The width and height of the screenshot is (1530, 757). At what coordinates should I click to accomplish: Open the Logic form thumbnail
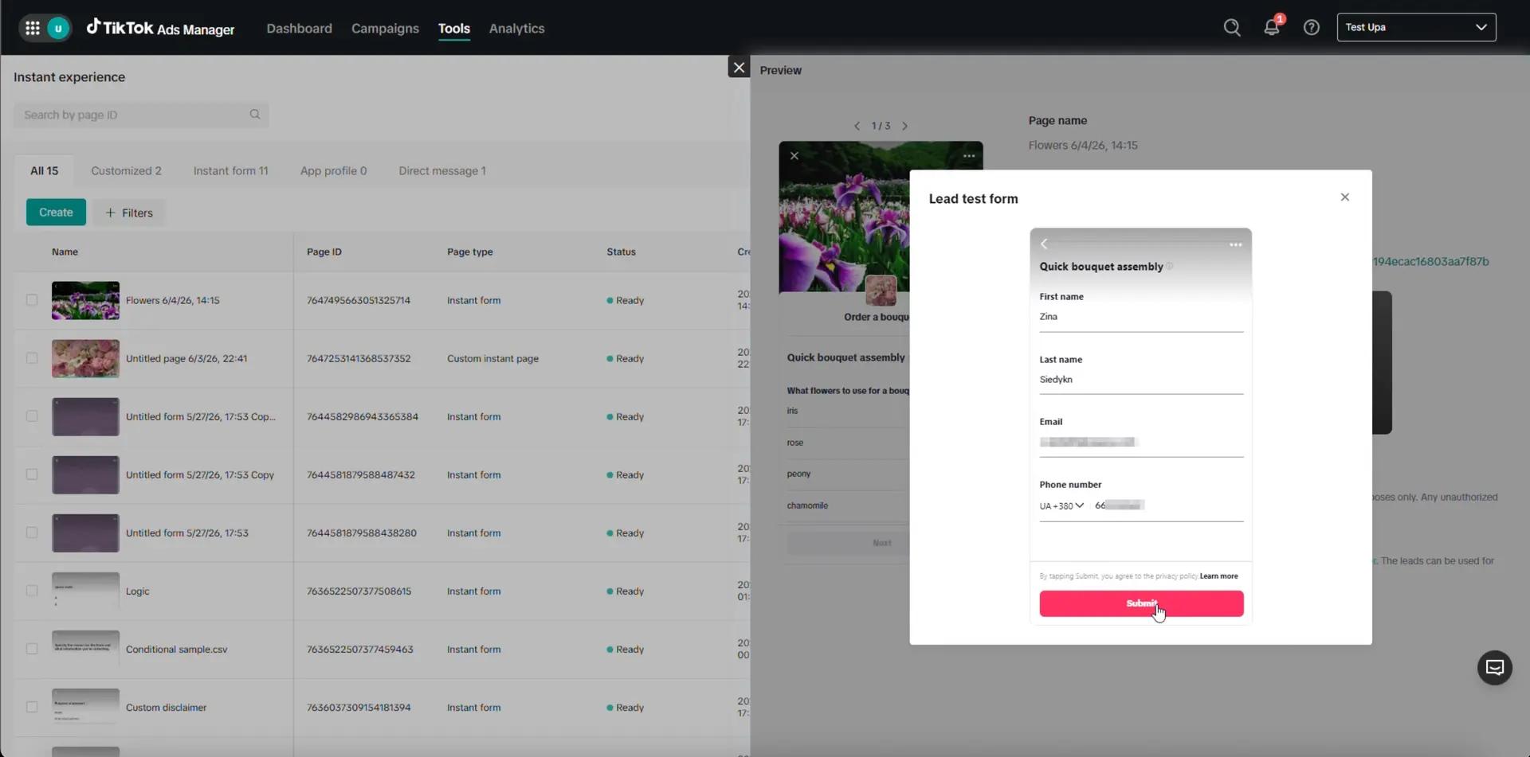(x=85, y=591)
